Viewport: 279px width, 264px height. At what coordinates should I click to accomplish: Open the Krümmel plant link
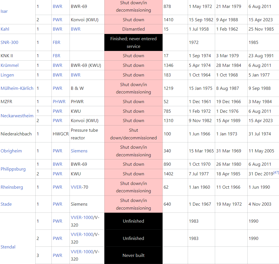[x=10, y=65]
